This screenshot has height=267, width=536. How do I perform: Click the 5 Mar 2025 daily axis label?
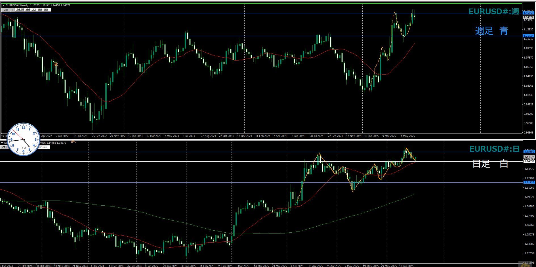(242, 266)
